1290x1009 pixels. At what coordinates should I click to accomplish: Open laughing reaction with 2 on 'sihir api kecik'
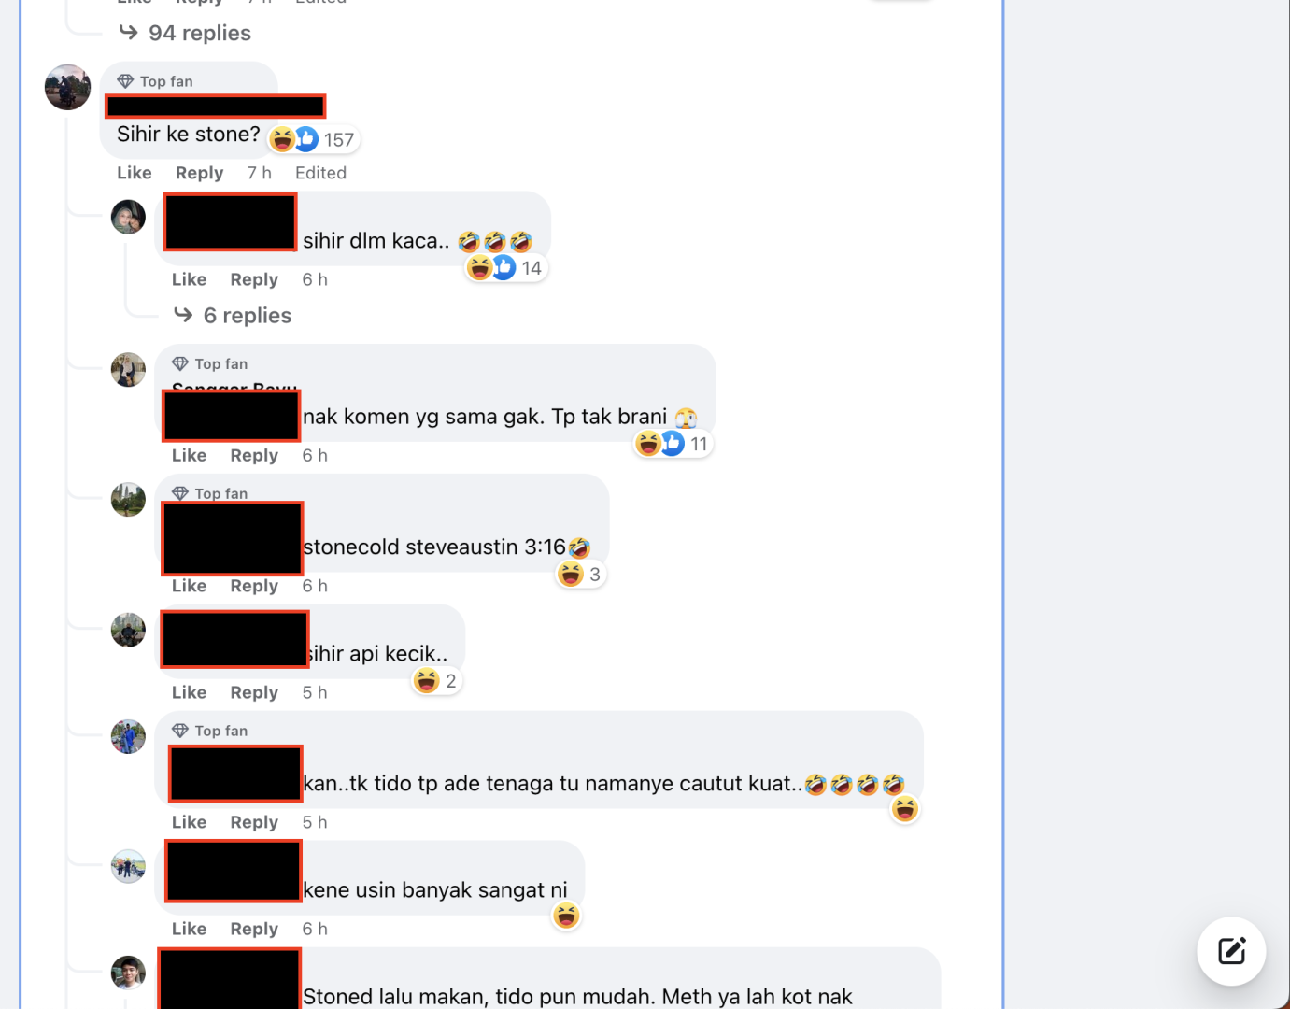tap(436, 681)
